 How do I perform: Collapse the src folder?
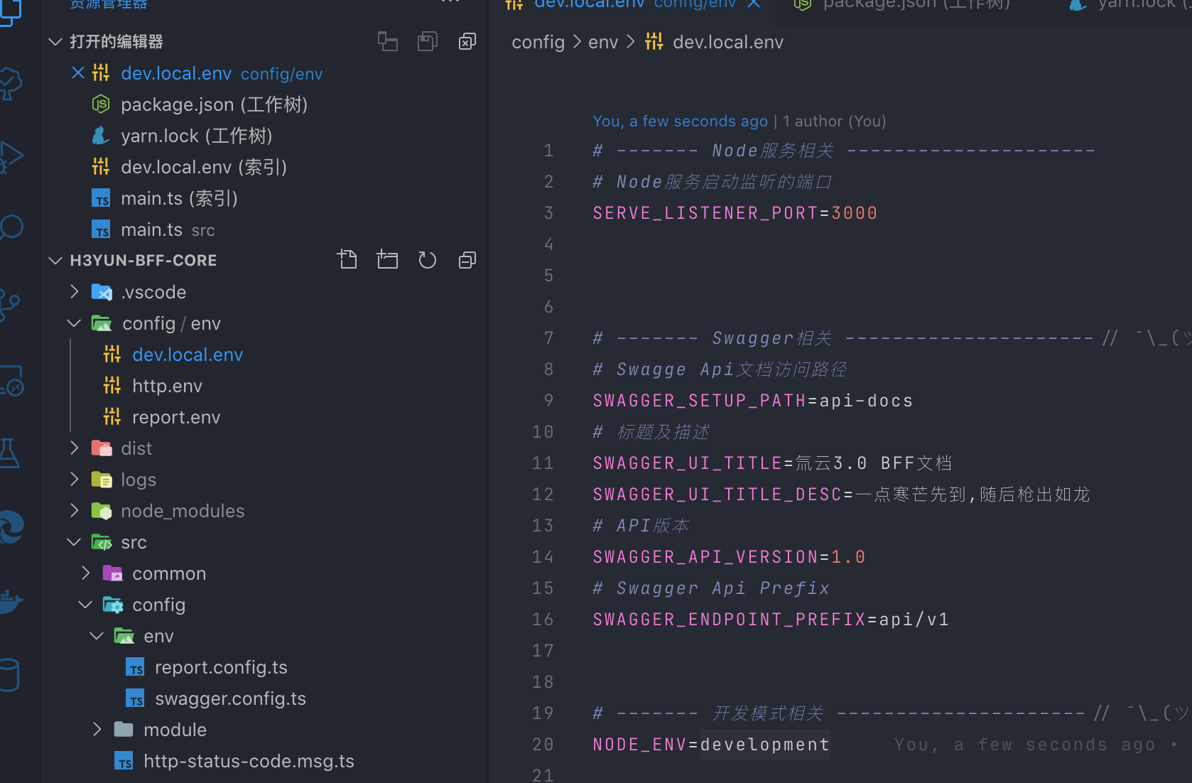74,542
